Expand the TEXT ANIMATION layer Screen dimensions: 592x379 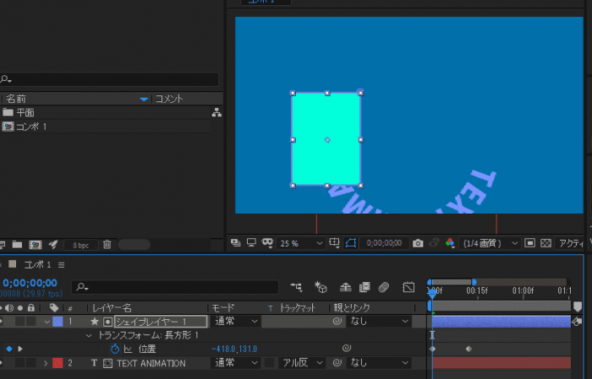[x=46, y=363]
